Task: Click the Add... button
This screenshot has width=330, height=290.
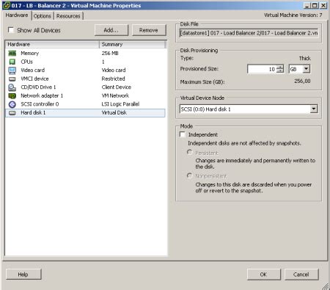Action: [111, 30]
